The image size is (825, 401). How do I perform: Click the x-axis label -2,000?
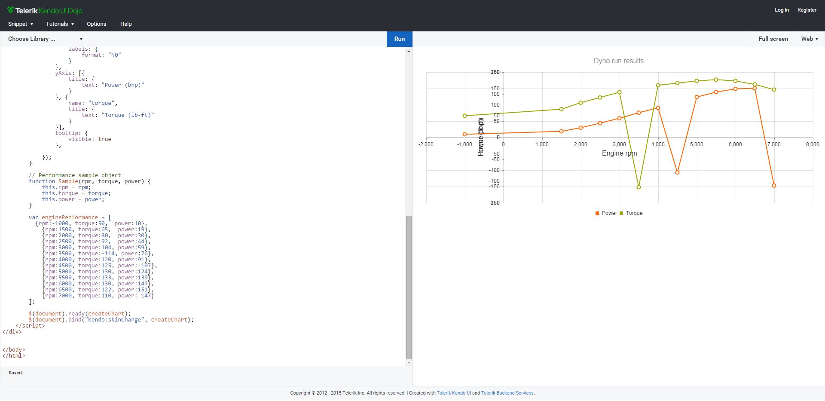click(x=426, y=144)
